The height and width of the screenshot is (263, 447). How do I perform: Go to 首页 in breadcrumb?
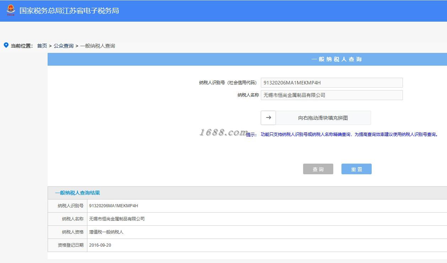click(x=42, y=46)
